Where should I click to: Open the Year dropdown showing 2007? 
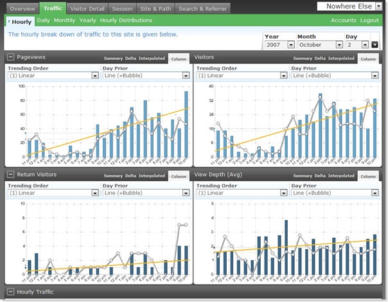[x=279, y=45]
